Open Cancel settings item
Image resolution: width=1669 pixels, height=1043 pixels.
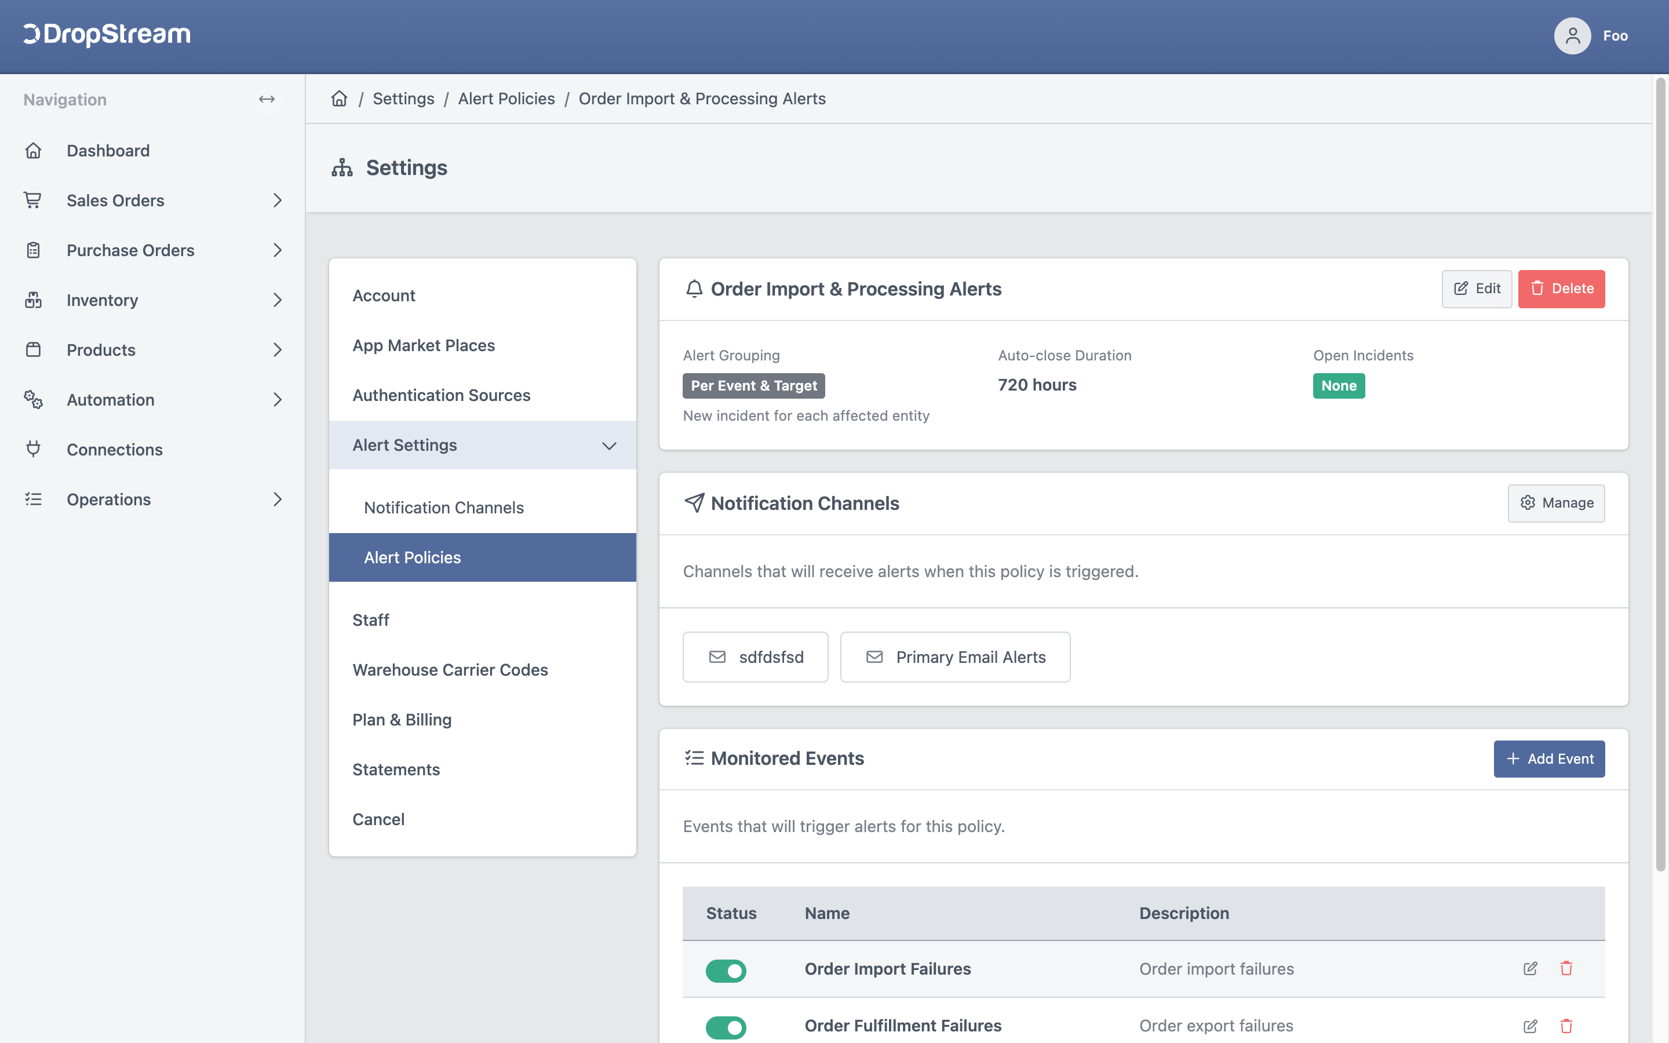point(482,819)
